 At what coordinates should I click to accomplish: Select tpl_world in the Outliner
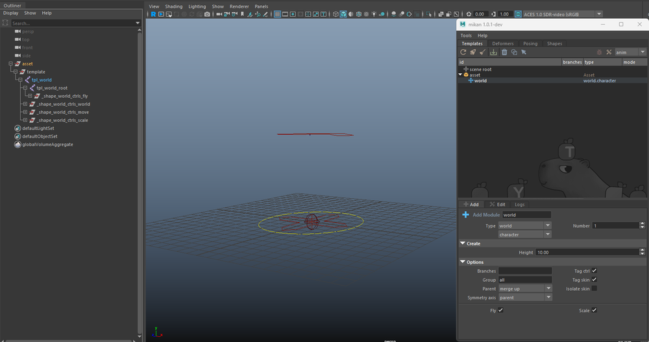coord(42,80)
